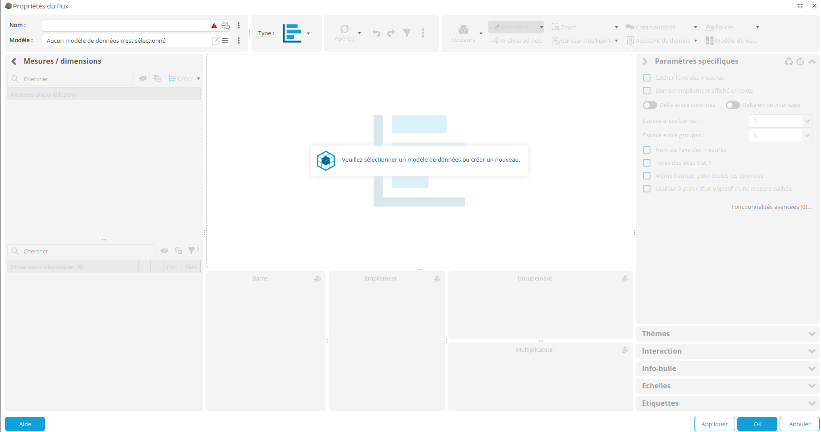Click the Multiplicateur zone settings icon
The height and width of the screenshot is (432, 821).
click(x=625, y=350)
